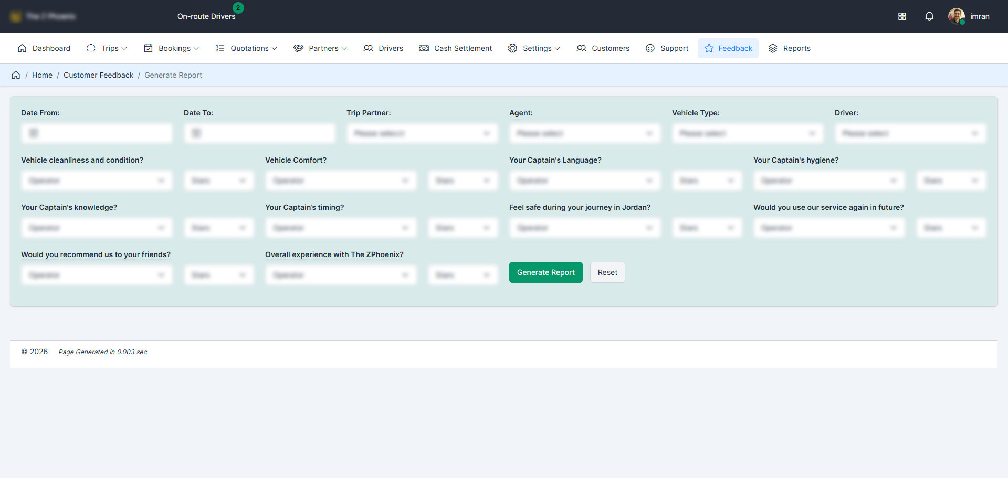Click the Date From input field

pyautogui.click(x=97, y=133)
